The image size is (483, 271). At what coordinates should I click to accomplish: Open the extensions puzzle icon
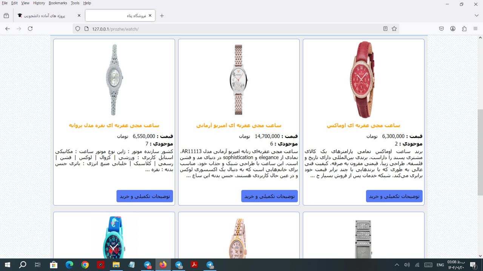coord(464,29)
